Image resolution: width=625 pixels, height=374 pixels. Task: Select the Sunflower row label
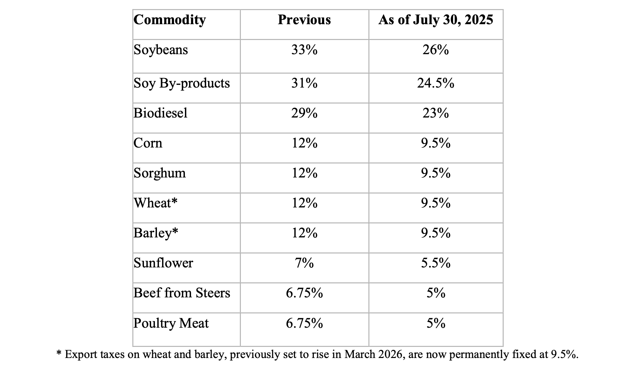point(163,263)
